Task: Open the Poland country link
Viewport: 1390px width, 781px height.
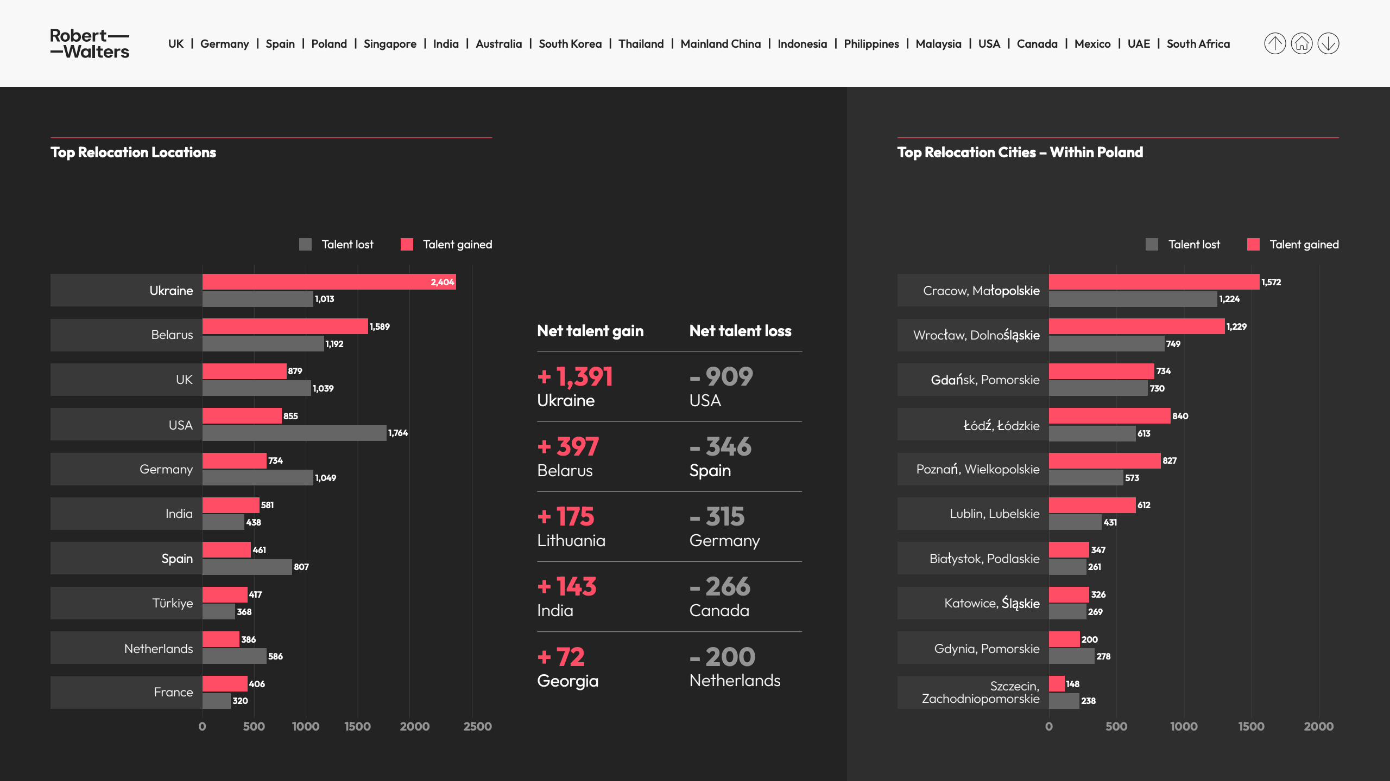Action: (328, 44)
